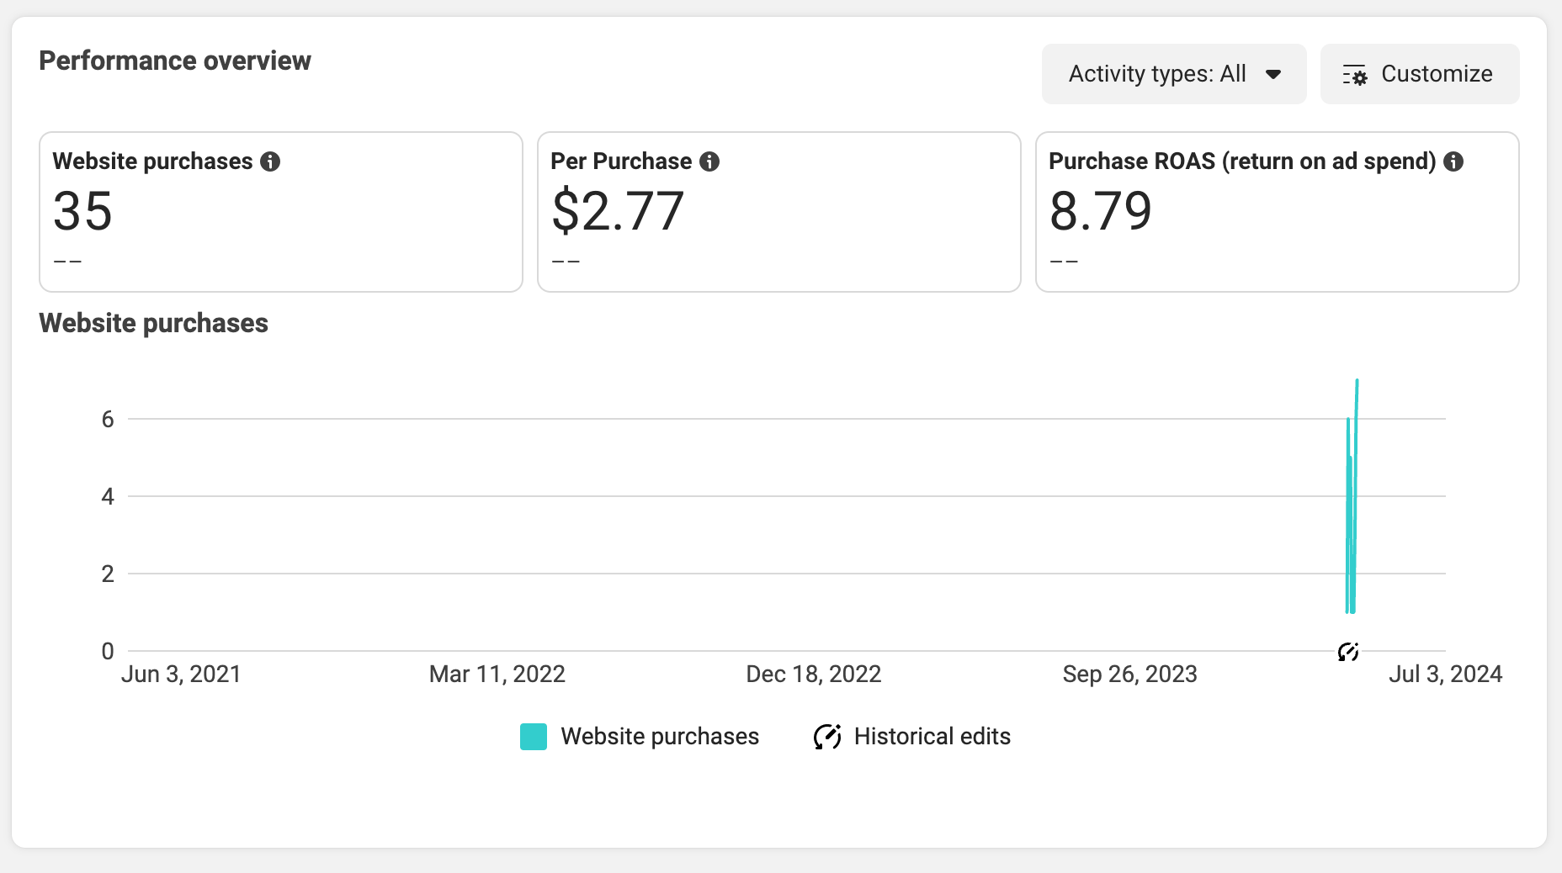Click the Customize settings icon
The image size is (1562, 873).
point(1355,75)
